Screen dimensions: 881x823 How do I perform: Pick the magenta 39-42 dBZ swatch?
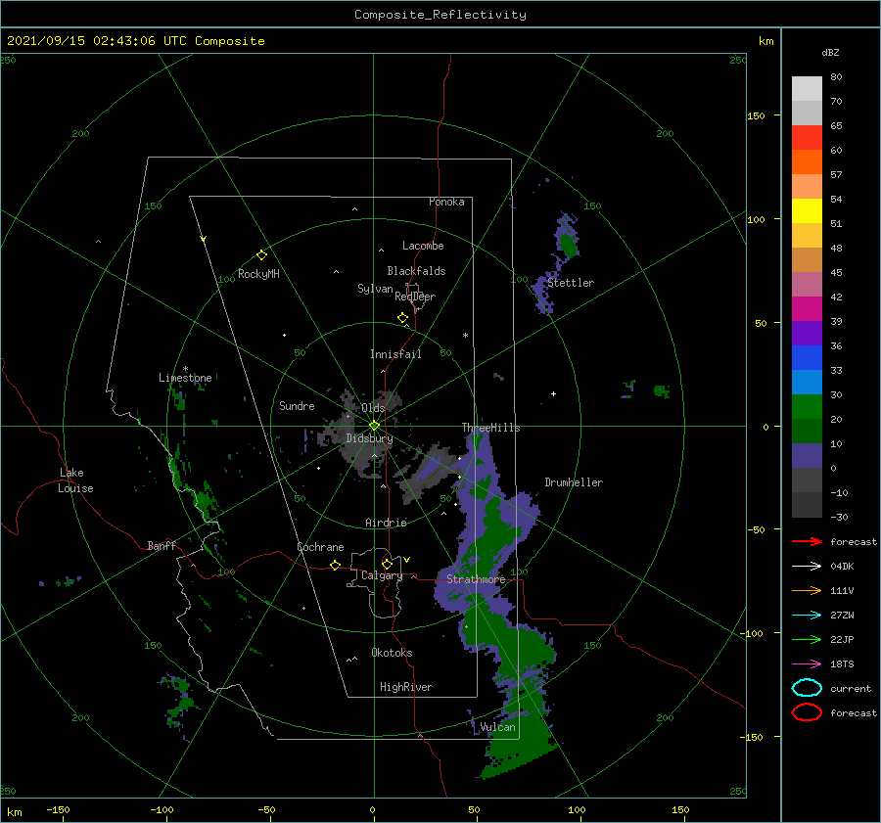pyautogui.click(x=807, y=308)
